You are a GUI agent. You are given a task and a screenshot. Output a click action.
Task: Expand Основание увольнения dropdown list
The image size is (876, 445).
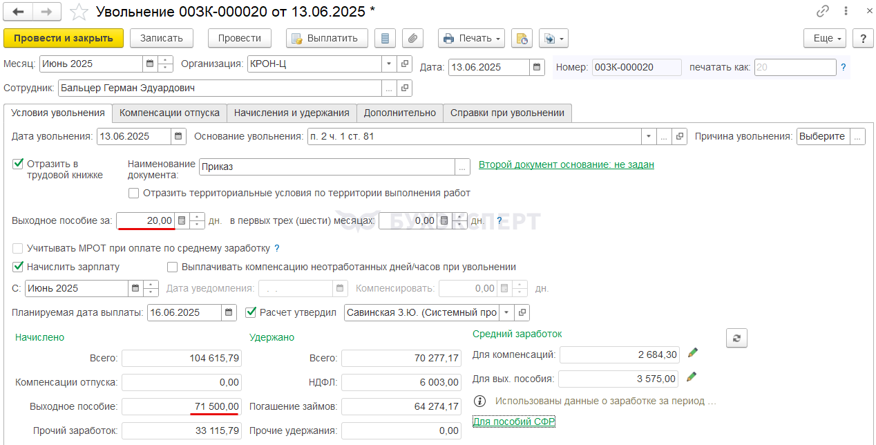click(x=648, y=136)
